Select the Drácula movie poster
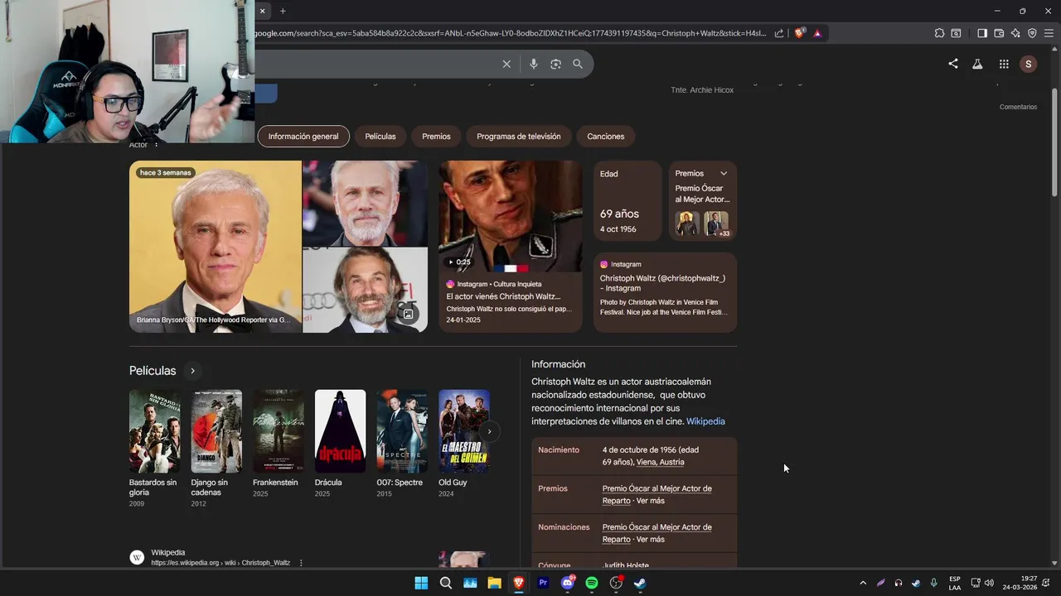This screenshot has height=596, width=1061. tap(340, 431)
